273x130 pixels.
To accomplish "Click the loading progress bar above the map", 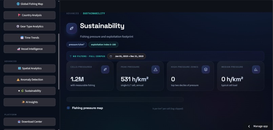I will (125, 100).
